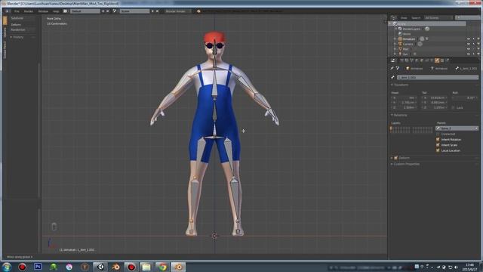Click the Blender logo icon in the top bar
Image resolution: width=483 pixels, height=272 pixels.
[198, 11]
